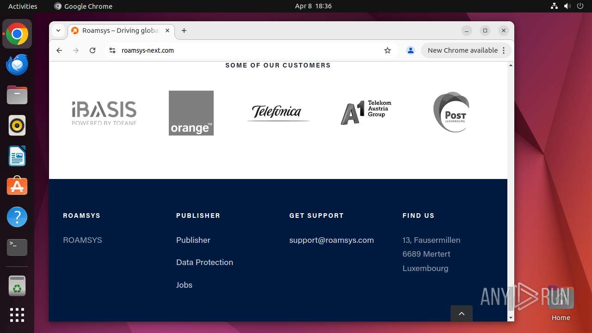Image resolution: width=592 pixels, height=333 pixels.
Task: Go back to the previous page
Action: 59,50
